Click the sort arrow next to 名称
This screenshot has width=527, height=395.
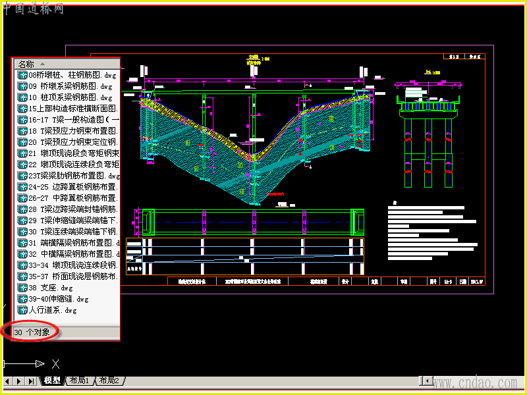(x=42, y=64)
